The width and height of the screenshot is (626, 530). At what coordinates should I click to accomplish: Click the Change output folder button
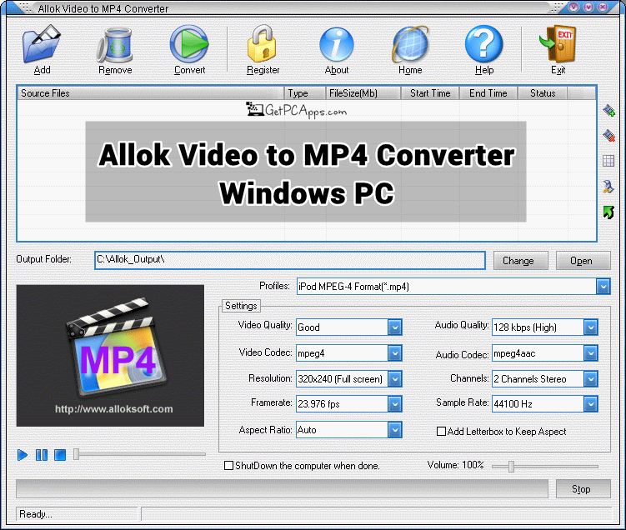point(521,261)
